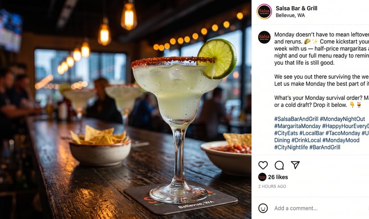369x219 pixels.
Task: Open emoji picker smiley icon
Action: pos(263,208)
